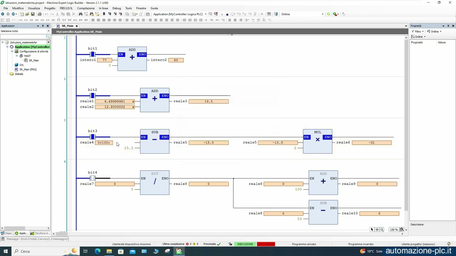This screenshot has width=456, height=256.
Task: Click the Windows Start button
Action: [6, 251]
